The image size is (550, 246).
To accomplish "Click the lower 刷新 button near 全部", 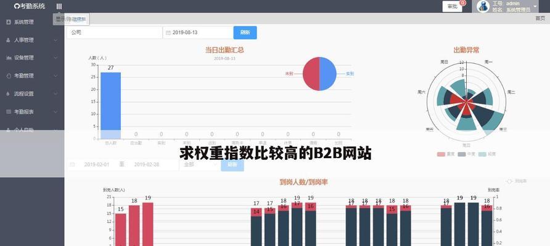I will [232, 164].
